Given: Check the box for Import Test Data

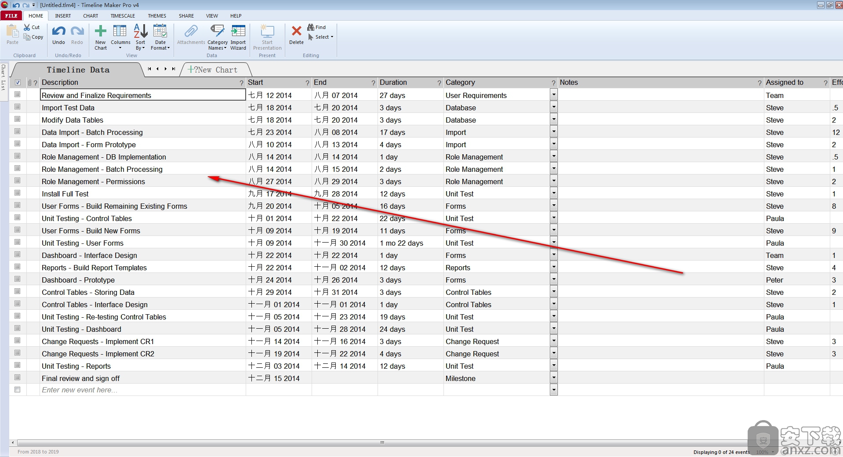Looking at the screenshot, I should point(18,107).
